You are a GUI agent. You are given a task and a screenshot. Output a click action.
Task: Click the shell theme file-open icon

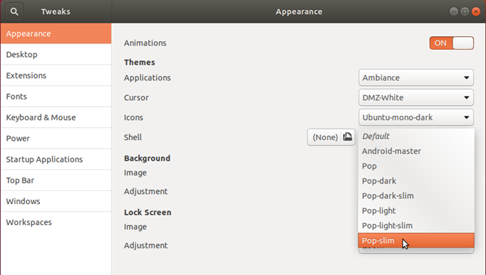pyautogui.click(x=347, y=137)
